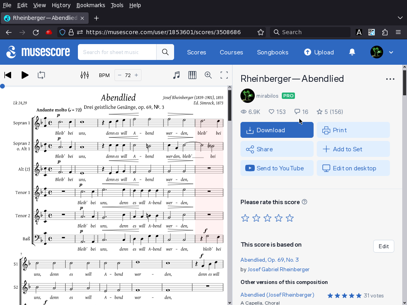Rate the score two stars
Image resolution: width=407 pixels, height=305 pixels.
pos(256,218)
